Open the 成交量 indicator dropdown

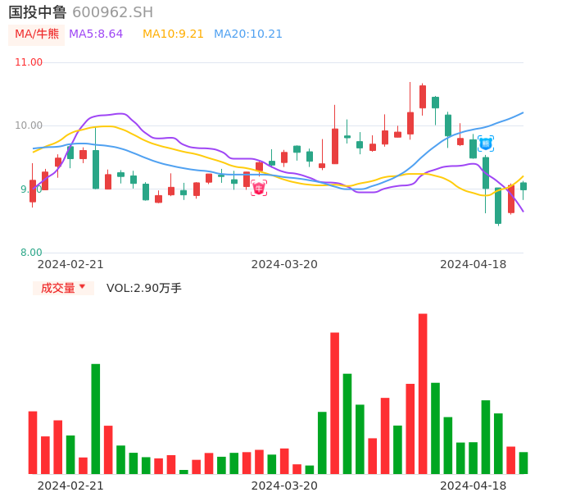(63, 288)
